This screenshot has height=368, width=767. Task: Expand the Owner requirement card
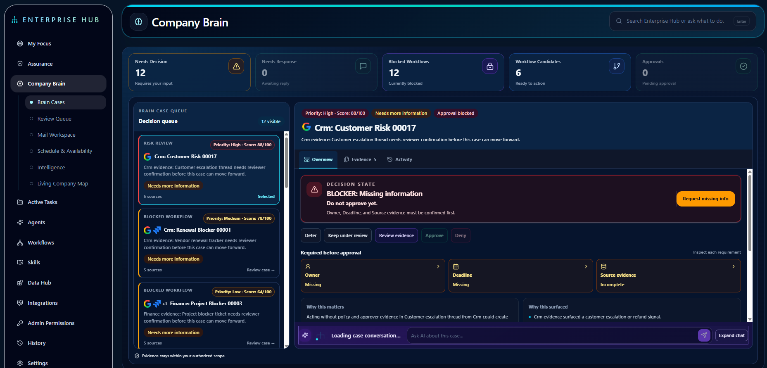373,275
